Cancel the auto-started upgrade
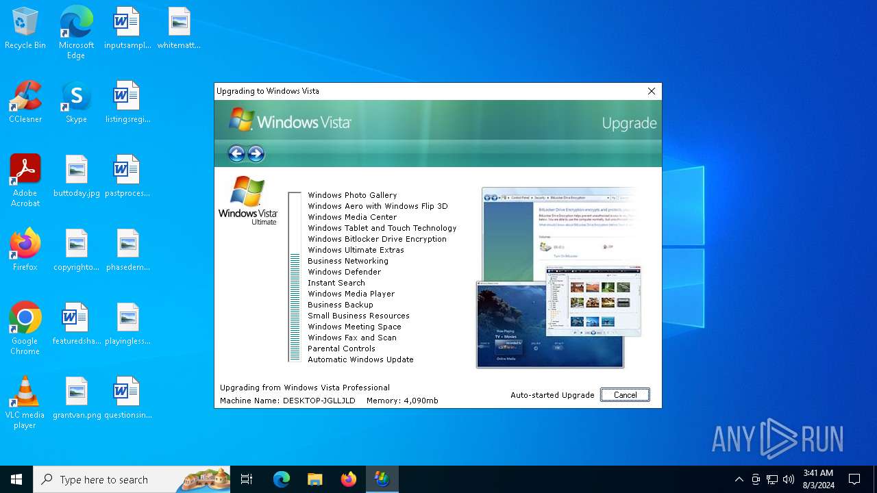This screenshot has width=877, height=493. pos(625,395)
